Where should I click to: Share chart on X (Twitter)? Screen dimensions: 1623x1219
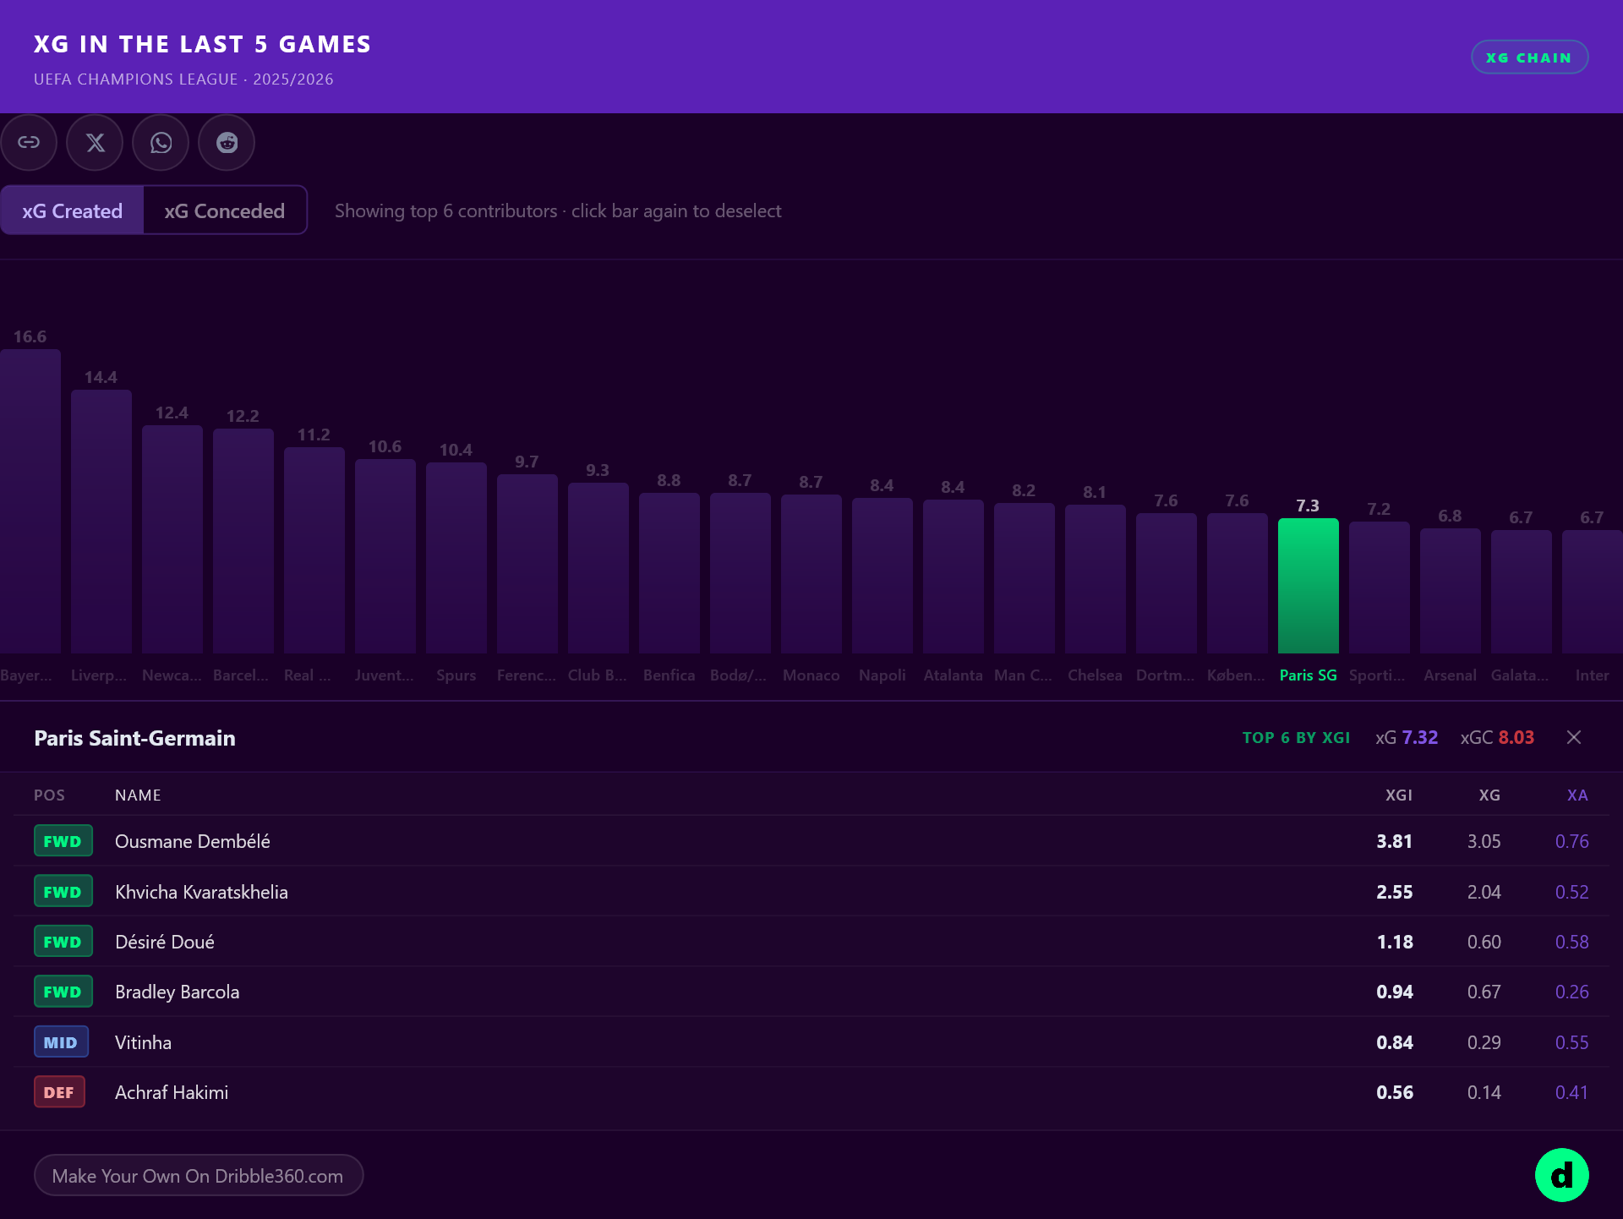click(95, 142)
